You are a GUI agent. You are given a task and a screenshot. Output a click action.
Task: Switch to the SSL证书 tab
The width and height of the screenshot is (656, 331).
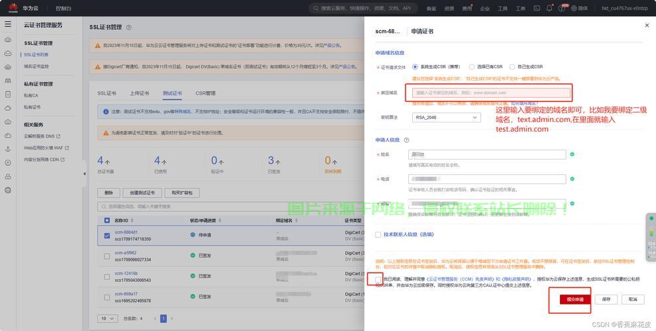coord(107,93)
